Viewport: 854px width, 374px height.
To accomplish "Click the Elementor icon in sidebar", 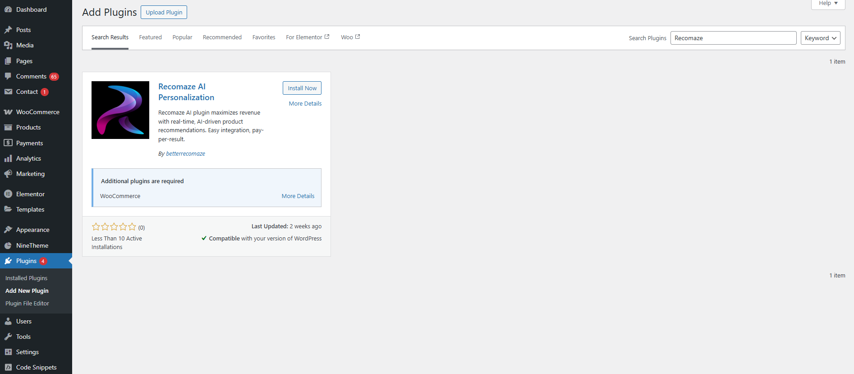I will 8,194.
